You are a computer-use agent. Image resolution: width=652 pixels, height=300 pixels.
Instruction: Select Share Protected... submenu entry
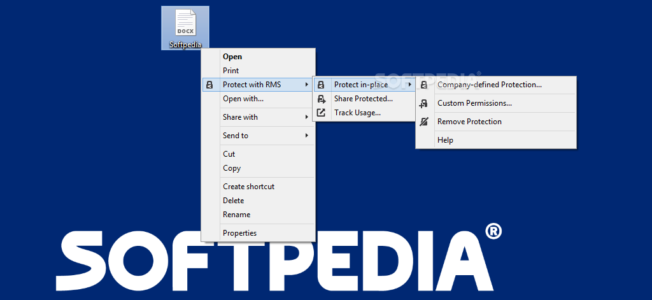click(364, 99)
